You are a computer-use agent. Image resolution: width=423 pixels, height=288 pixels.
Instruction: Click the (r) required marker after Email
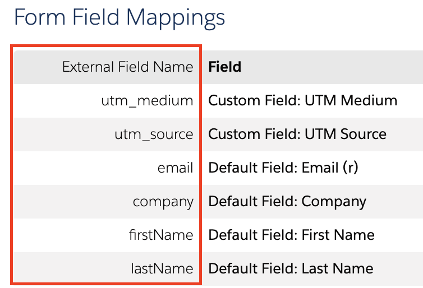click(x=350, y=168)
